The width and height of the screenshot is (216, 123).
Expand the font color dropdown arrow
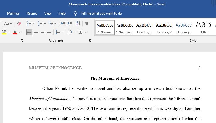tap(20, 32)
